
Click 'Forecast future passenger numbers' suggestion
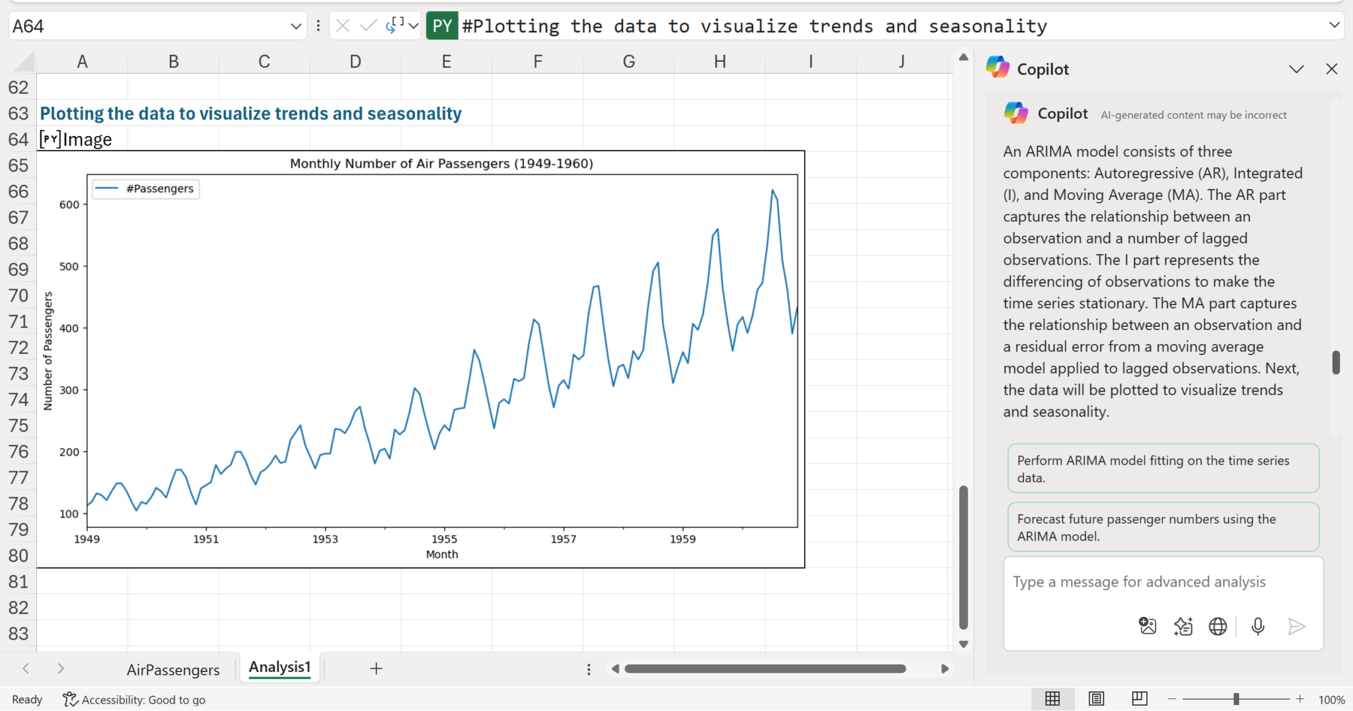(1163, 527)
